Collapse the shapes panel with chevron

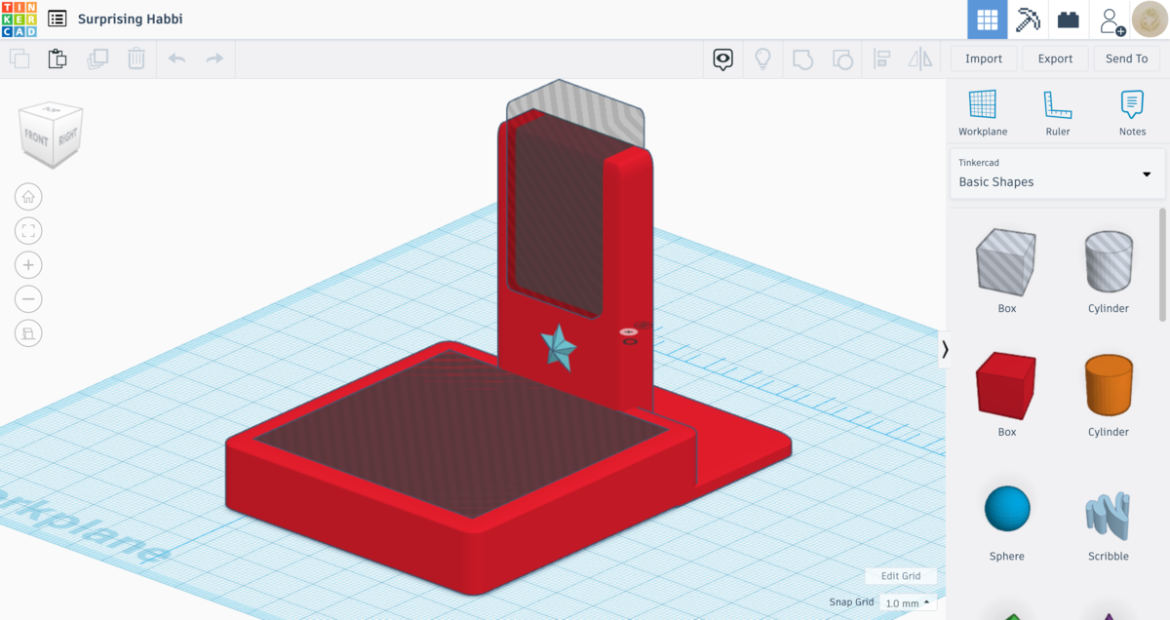pyautogui.click(x=944, y=348)
